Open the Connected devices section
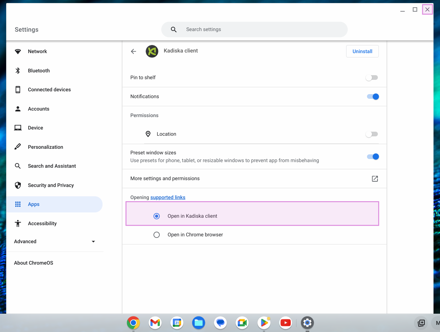 (54, 90)
